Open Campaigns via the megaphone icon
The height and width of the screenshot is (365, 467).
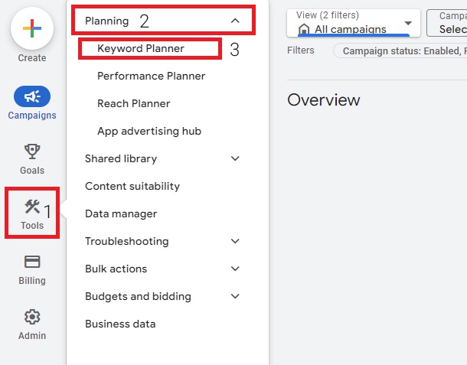coord(32,96)
